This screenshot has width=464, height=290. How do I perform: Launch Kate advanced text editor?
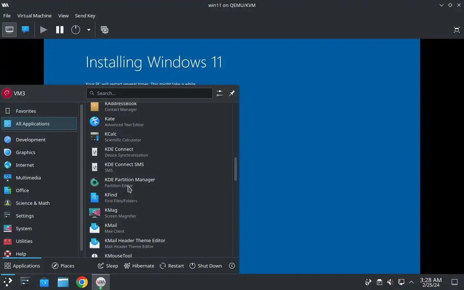(159, 121)
